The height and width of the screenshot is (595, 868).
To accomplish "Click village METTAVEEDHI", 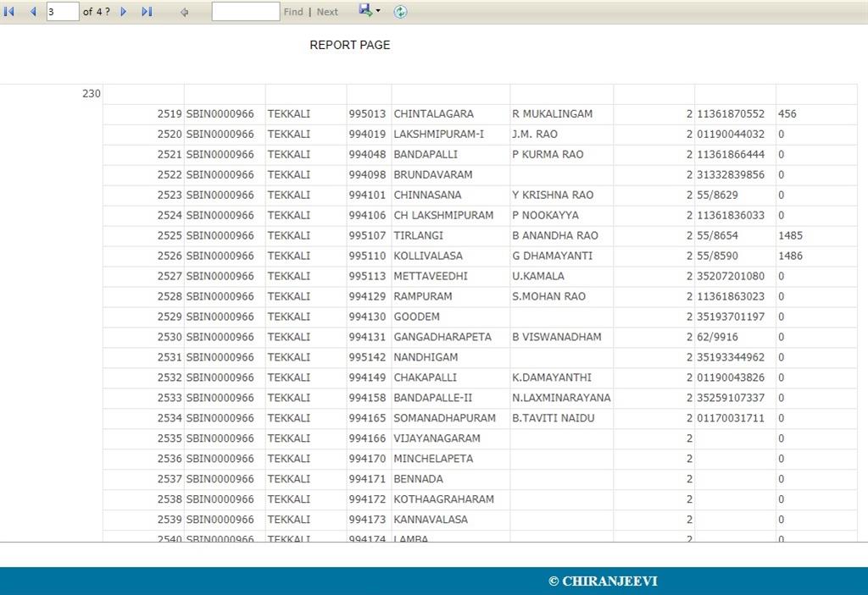I will click(x=430, y=276).
